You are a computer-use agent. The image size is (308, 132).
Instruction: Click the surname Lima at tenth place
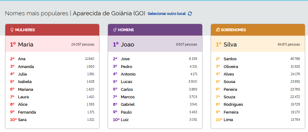(x=228, y=120)
